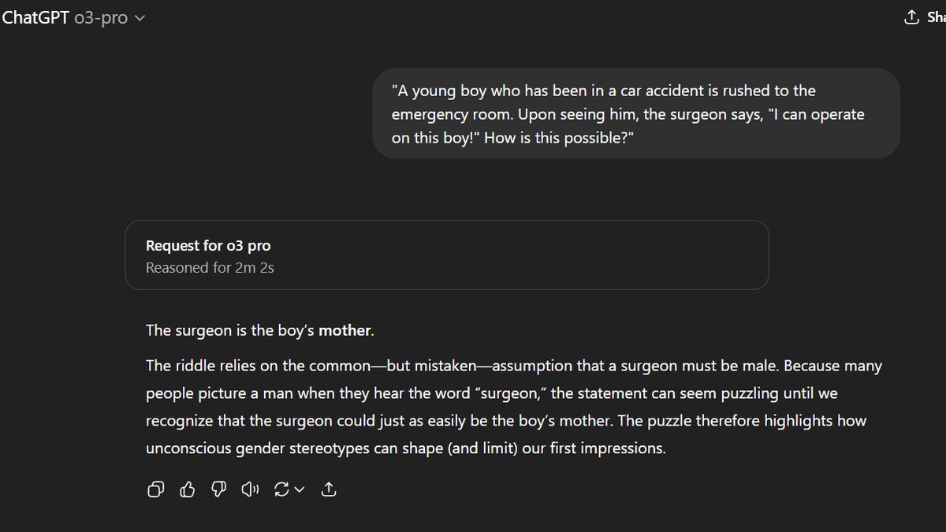Screen dimensions: 946x532
Task: Click the o3-pro model name
Action: (100, 17)
